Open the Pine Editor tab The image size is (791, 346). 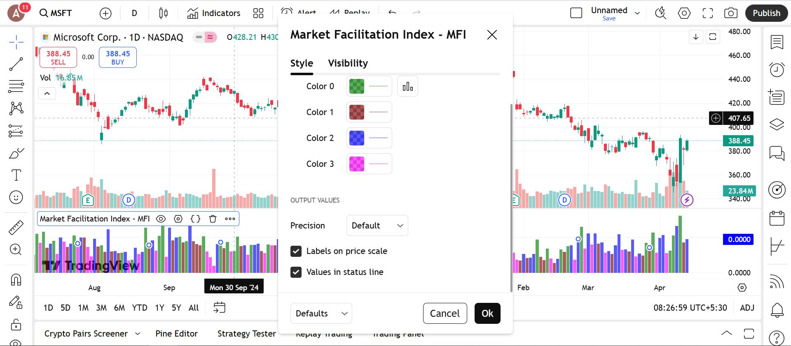(176, 334)
